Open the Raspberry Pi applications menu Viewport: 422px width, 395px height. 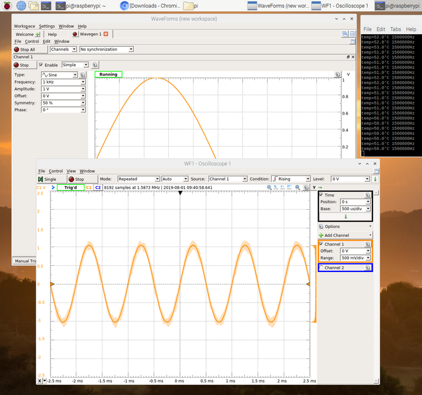tap(6, 6)
